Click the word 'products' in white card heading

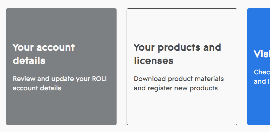coord(179,48)
